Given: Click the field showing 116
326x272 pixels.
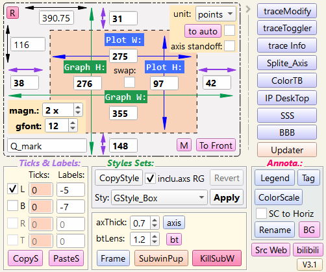Looking at the screenshot, I should coord(28,45).
